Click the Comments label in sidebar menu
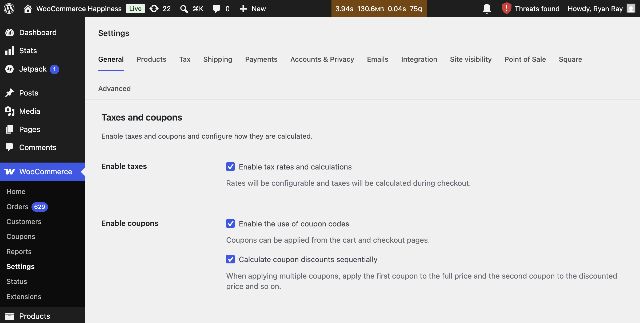640x323 pixels. [x=38, y=147]
